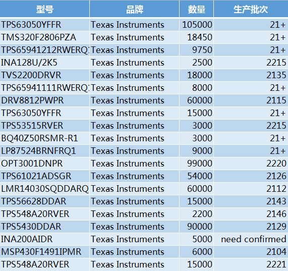
Task: Click quantity cell 18450
Action: tap(196, 37)
